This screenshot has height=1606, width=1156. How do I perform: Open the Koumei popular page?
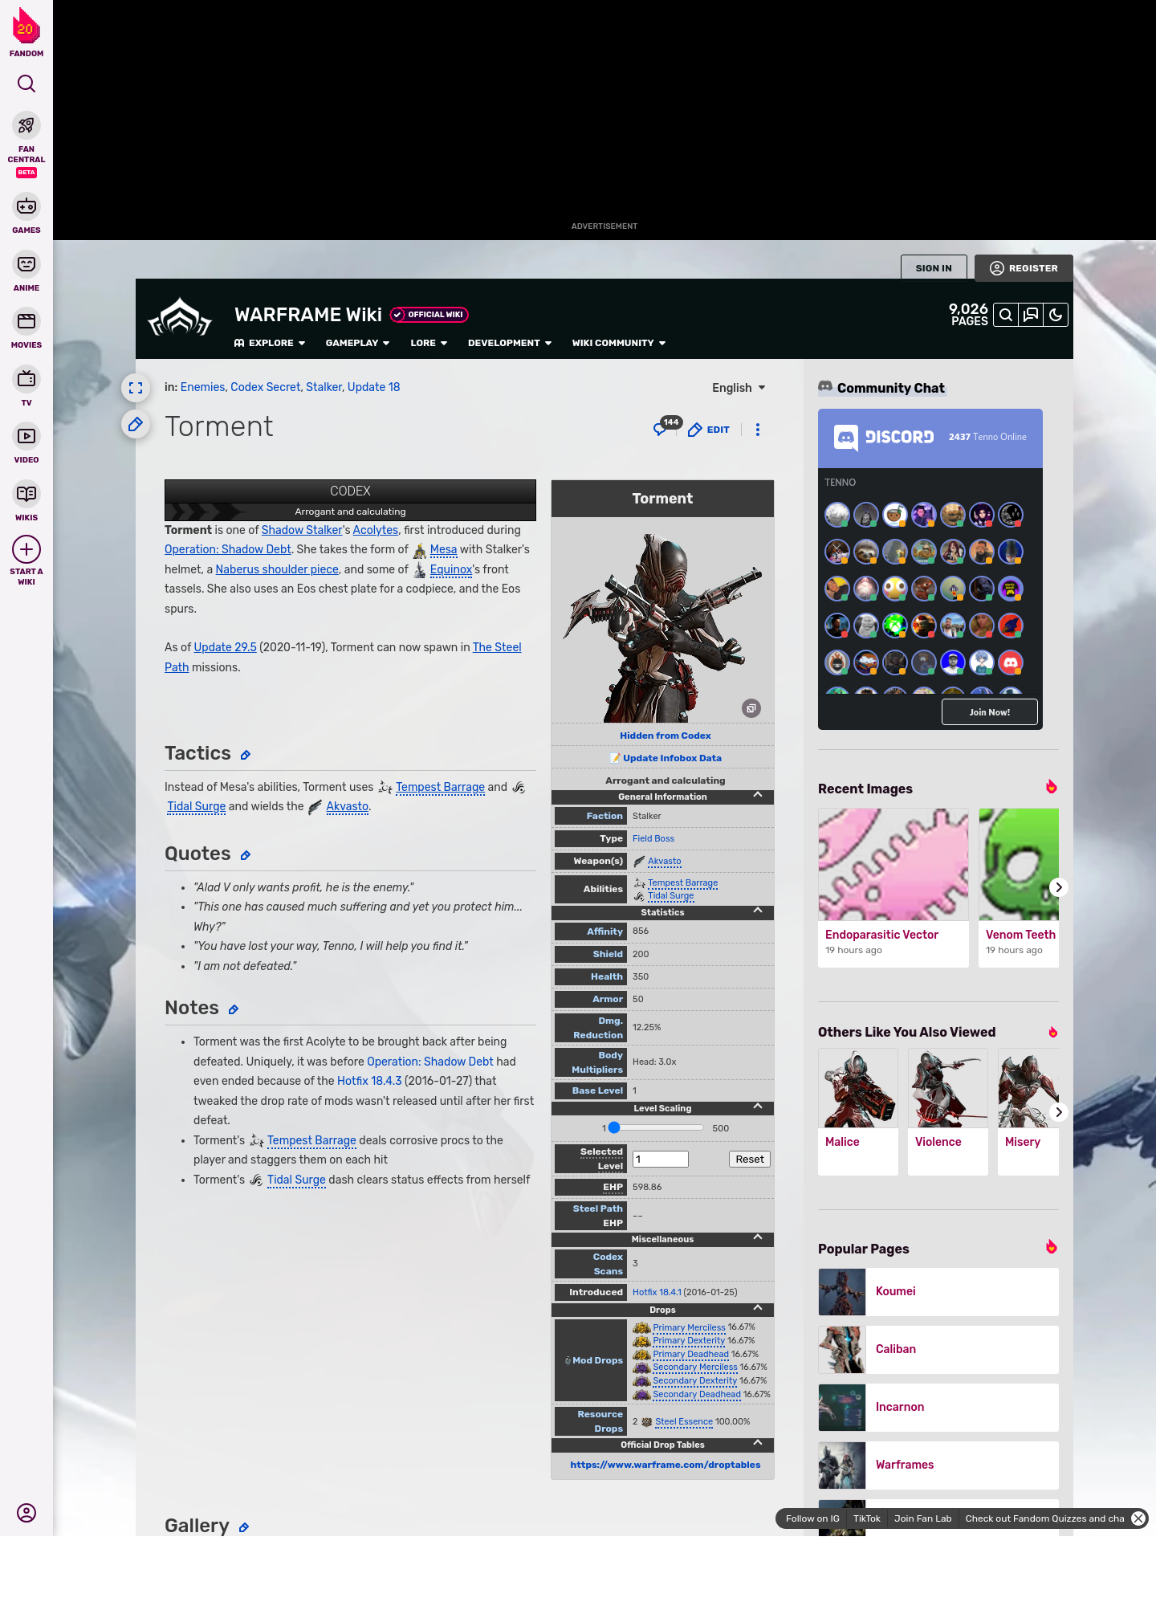[938, 1292]
